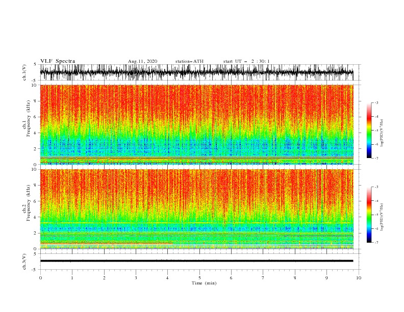Click the ch.3 voltage waveform trace
Viewport: 404px width, 312px height.
(x=196, y=261)
